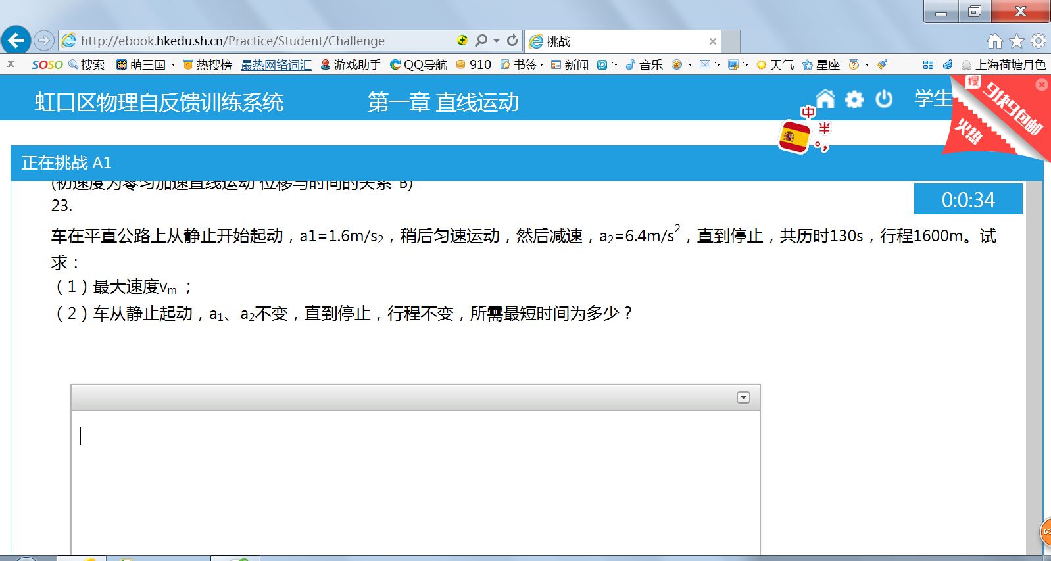Close the 挑战 tab
This screenshot has height=561, width=1051.
712,41
